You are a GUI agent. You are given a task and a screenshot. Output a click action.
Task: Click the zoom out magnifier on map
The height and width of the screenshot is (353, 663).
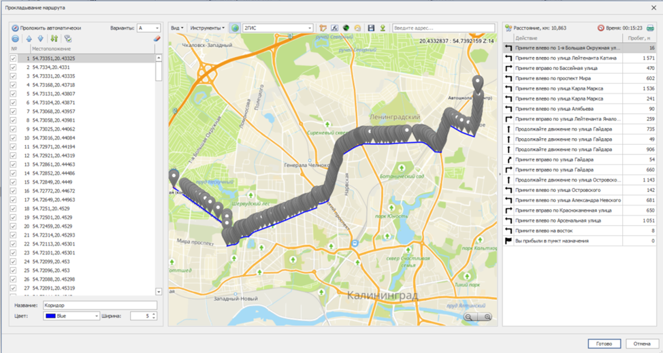point(487,317)
